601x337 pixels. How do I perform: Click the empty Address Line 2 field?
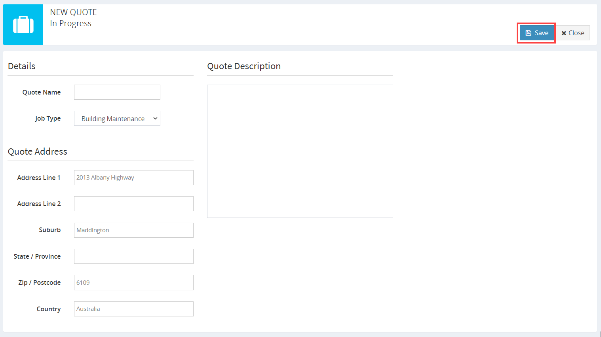[x=133, y=204]
